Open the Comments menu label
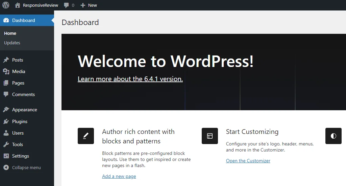Screen dimensions: 346x186 [x=23, y=94]
